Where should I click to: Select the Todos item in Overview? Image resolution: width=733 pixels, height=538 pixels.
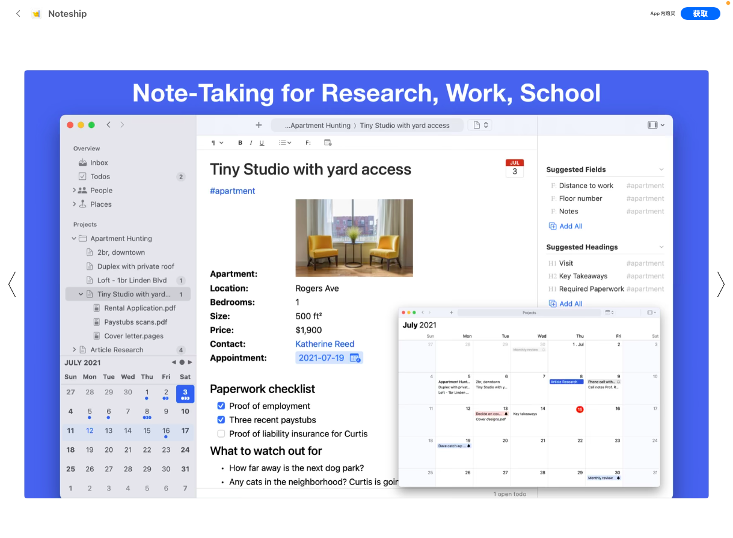pos(100,176)
